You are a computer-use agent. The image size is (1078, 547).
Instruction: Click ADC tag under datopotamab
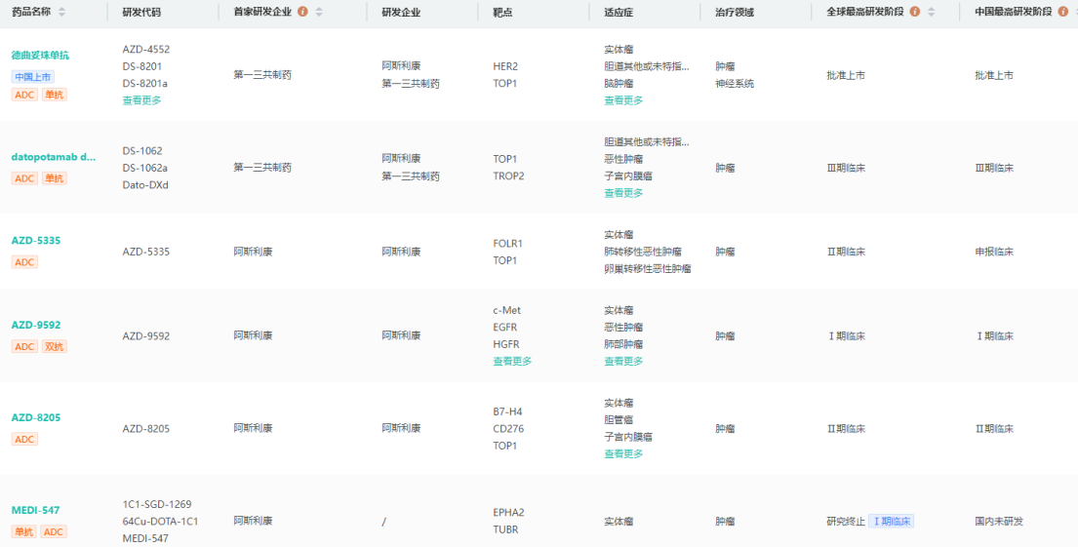click(24, 178)
